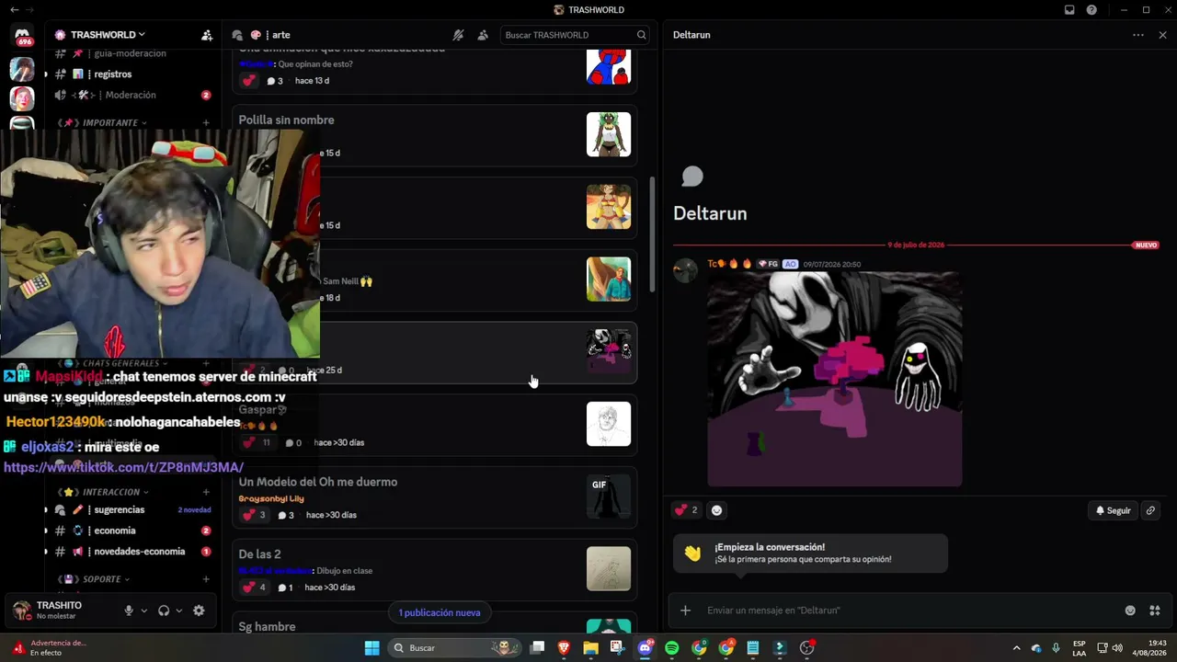
Task: Open the Gaspar post thumbnail
Action: (609, 424)
